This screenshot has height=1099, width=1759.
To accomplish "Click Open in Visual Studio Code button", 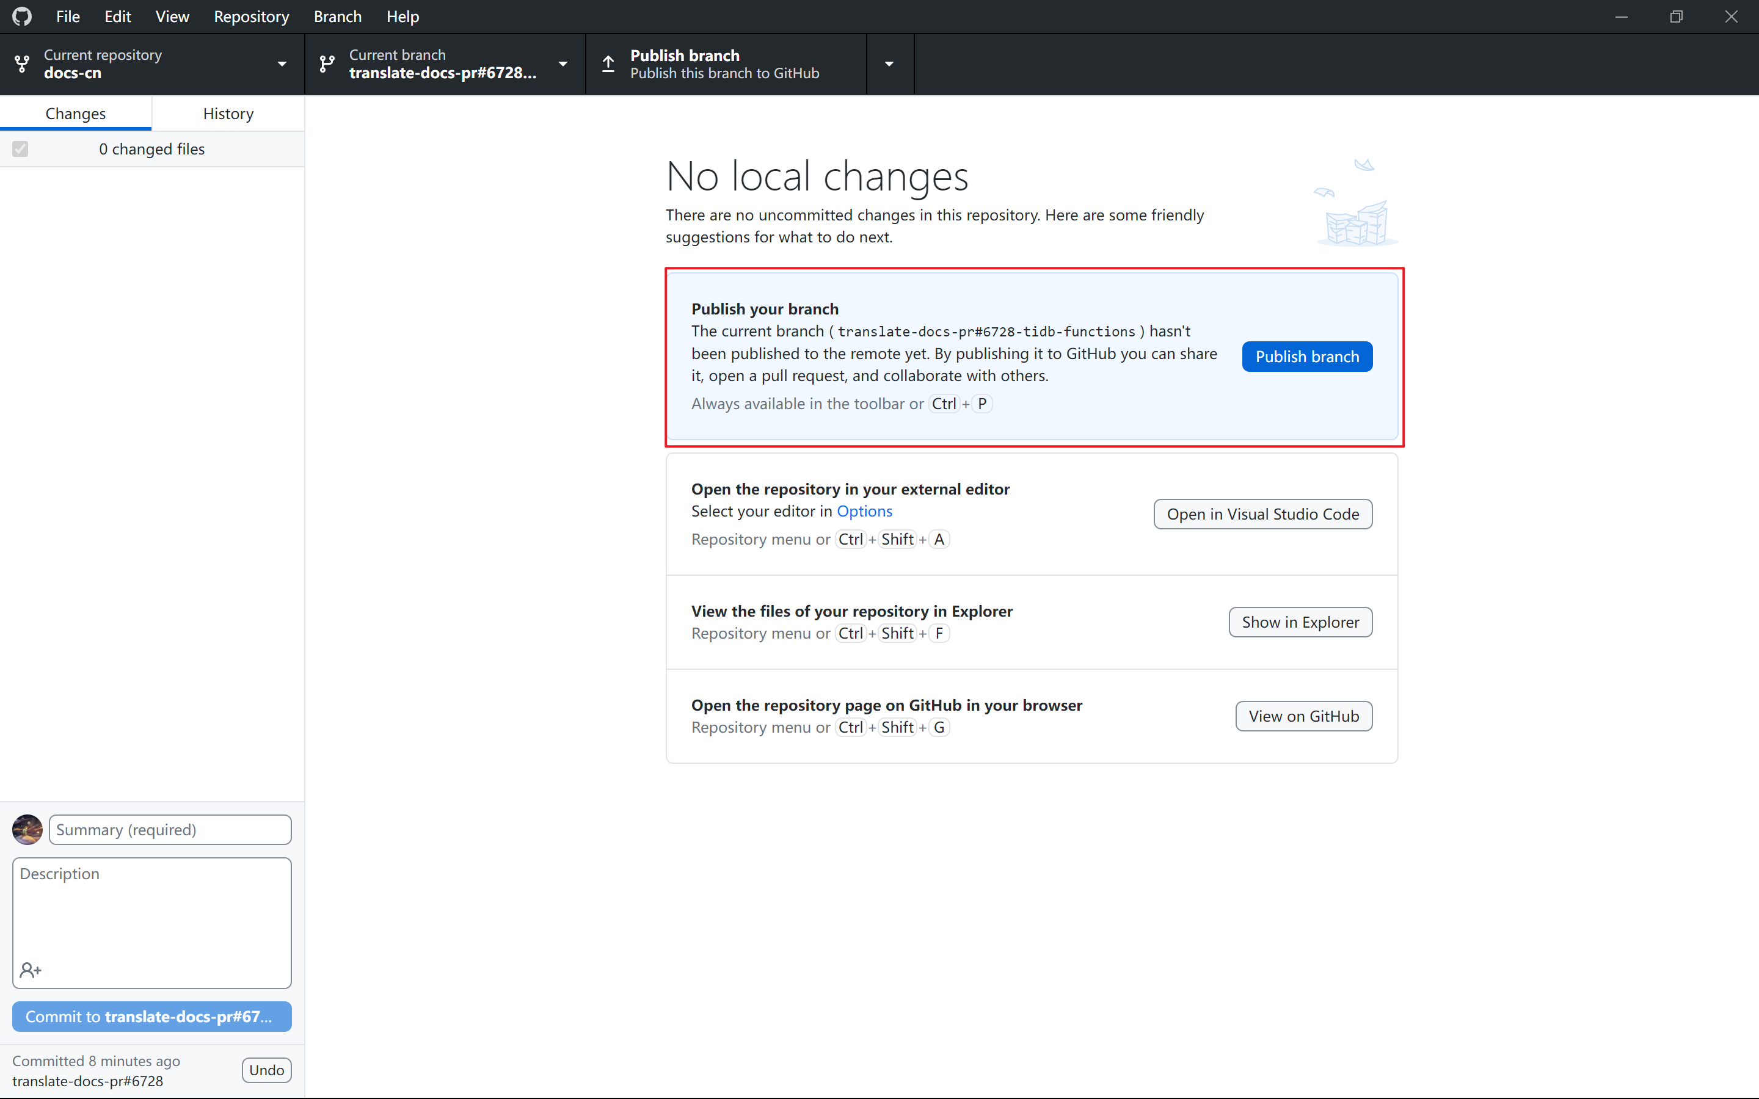I will [x=1262, y=514].
